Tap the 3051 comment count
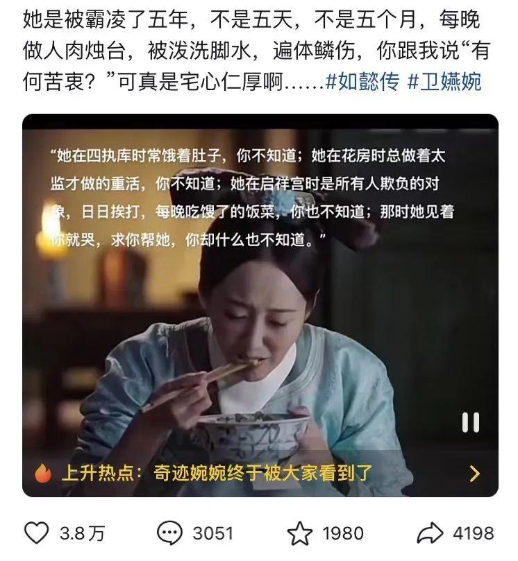518x561 pixels. coord(213,533)
